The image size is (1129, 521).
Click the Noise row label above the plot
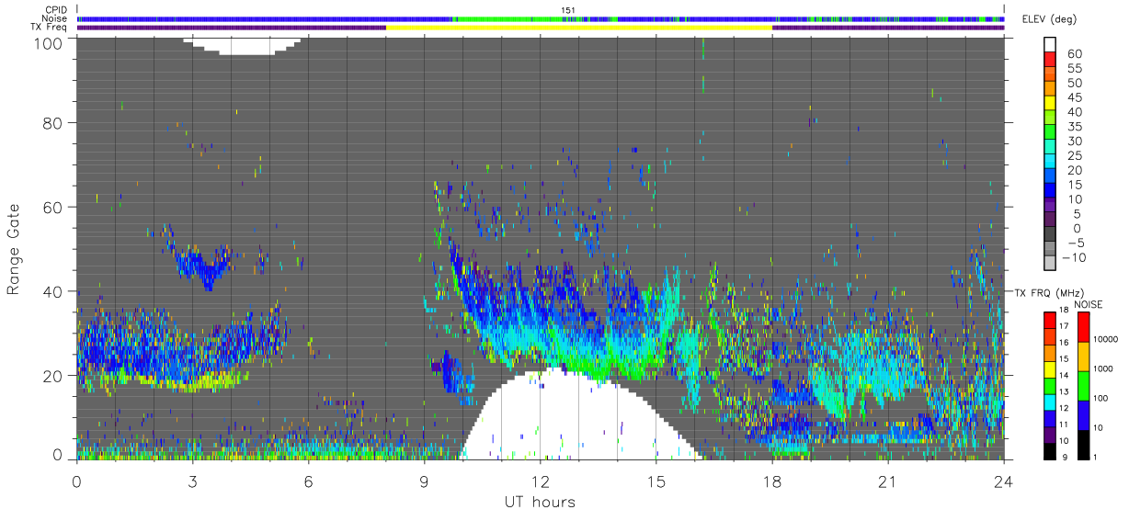(x=54, y=18)
